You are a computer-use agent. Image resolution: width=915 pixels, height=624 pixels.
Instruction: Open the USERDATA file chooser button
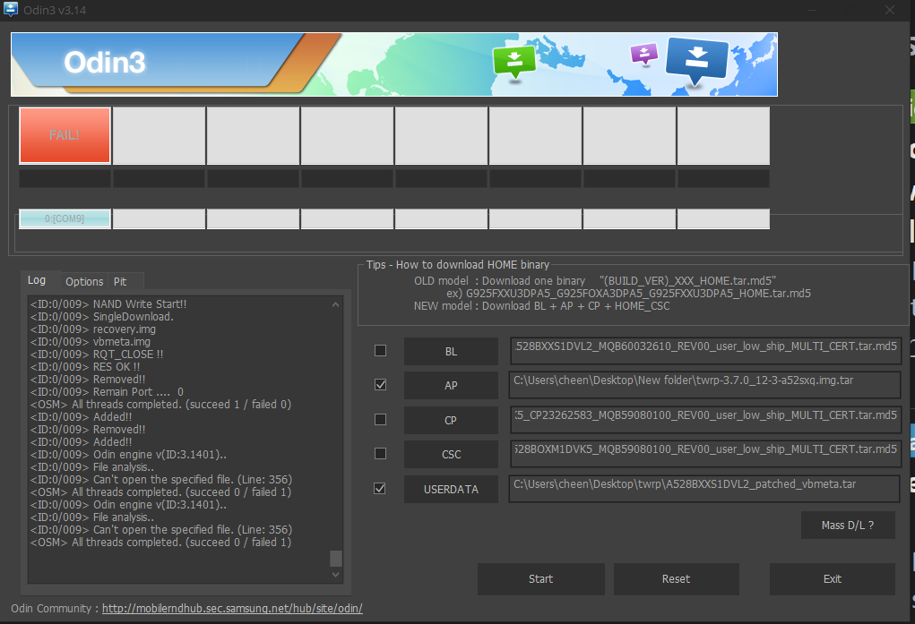tap(451, 489)
